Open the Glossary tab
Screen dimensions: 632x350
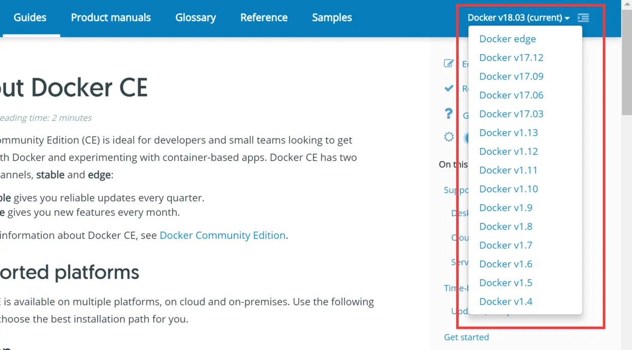click(196, 17)
